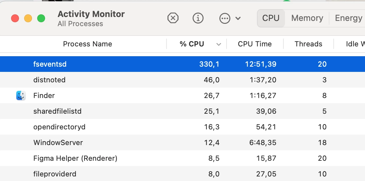Sort by the Process Name column
365x181 pixels.
point(87,44)
